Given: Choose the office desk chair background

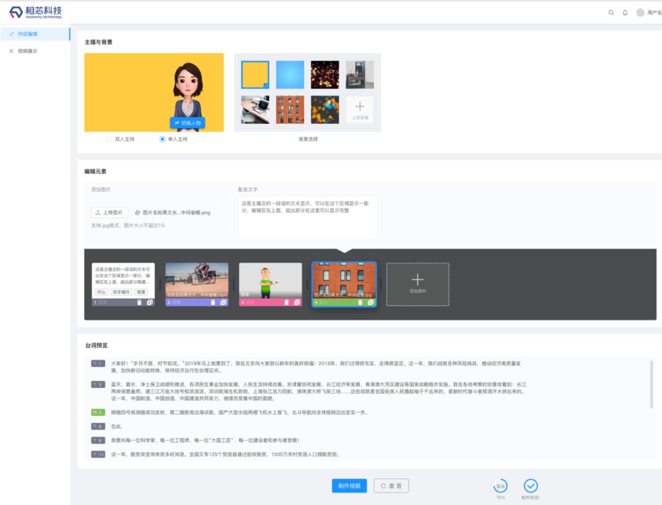Looking at the screenshot, I should pos(360,74).
